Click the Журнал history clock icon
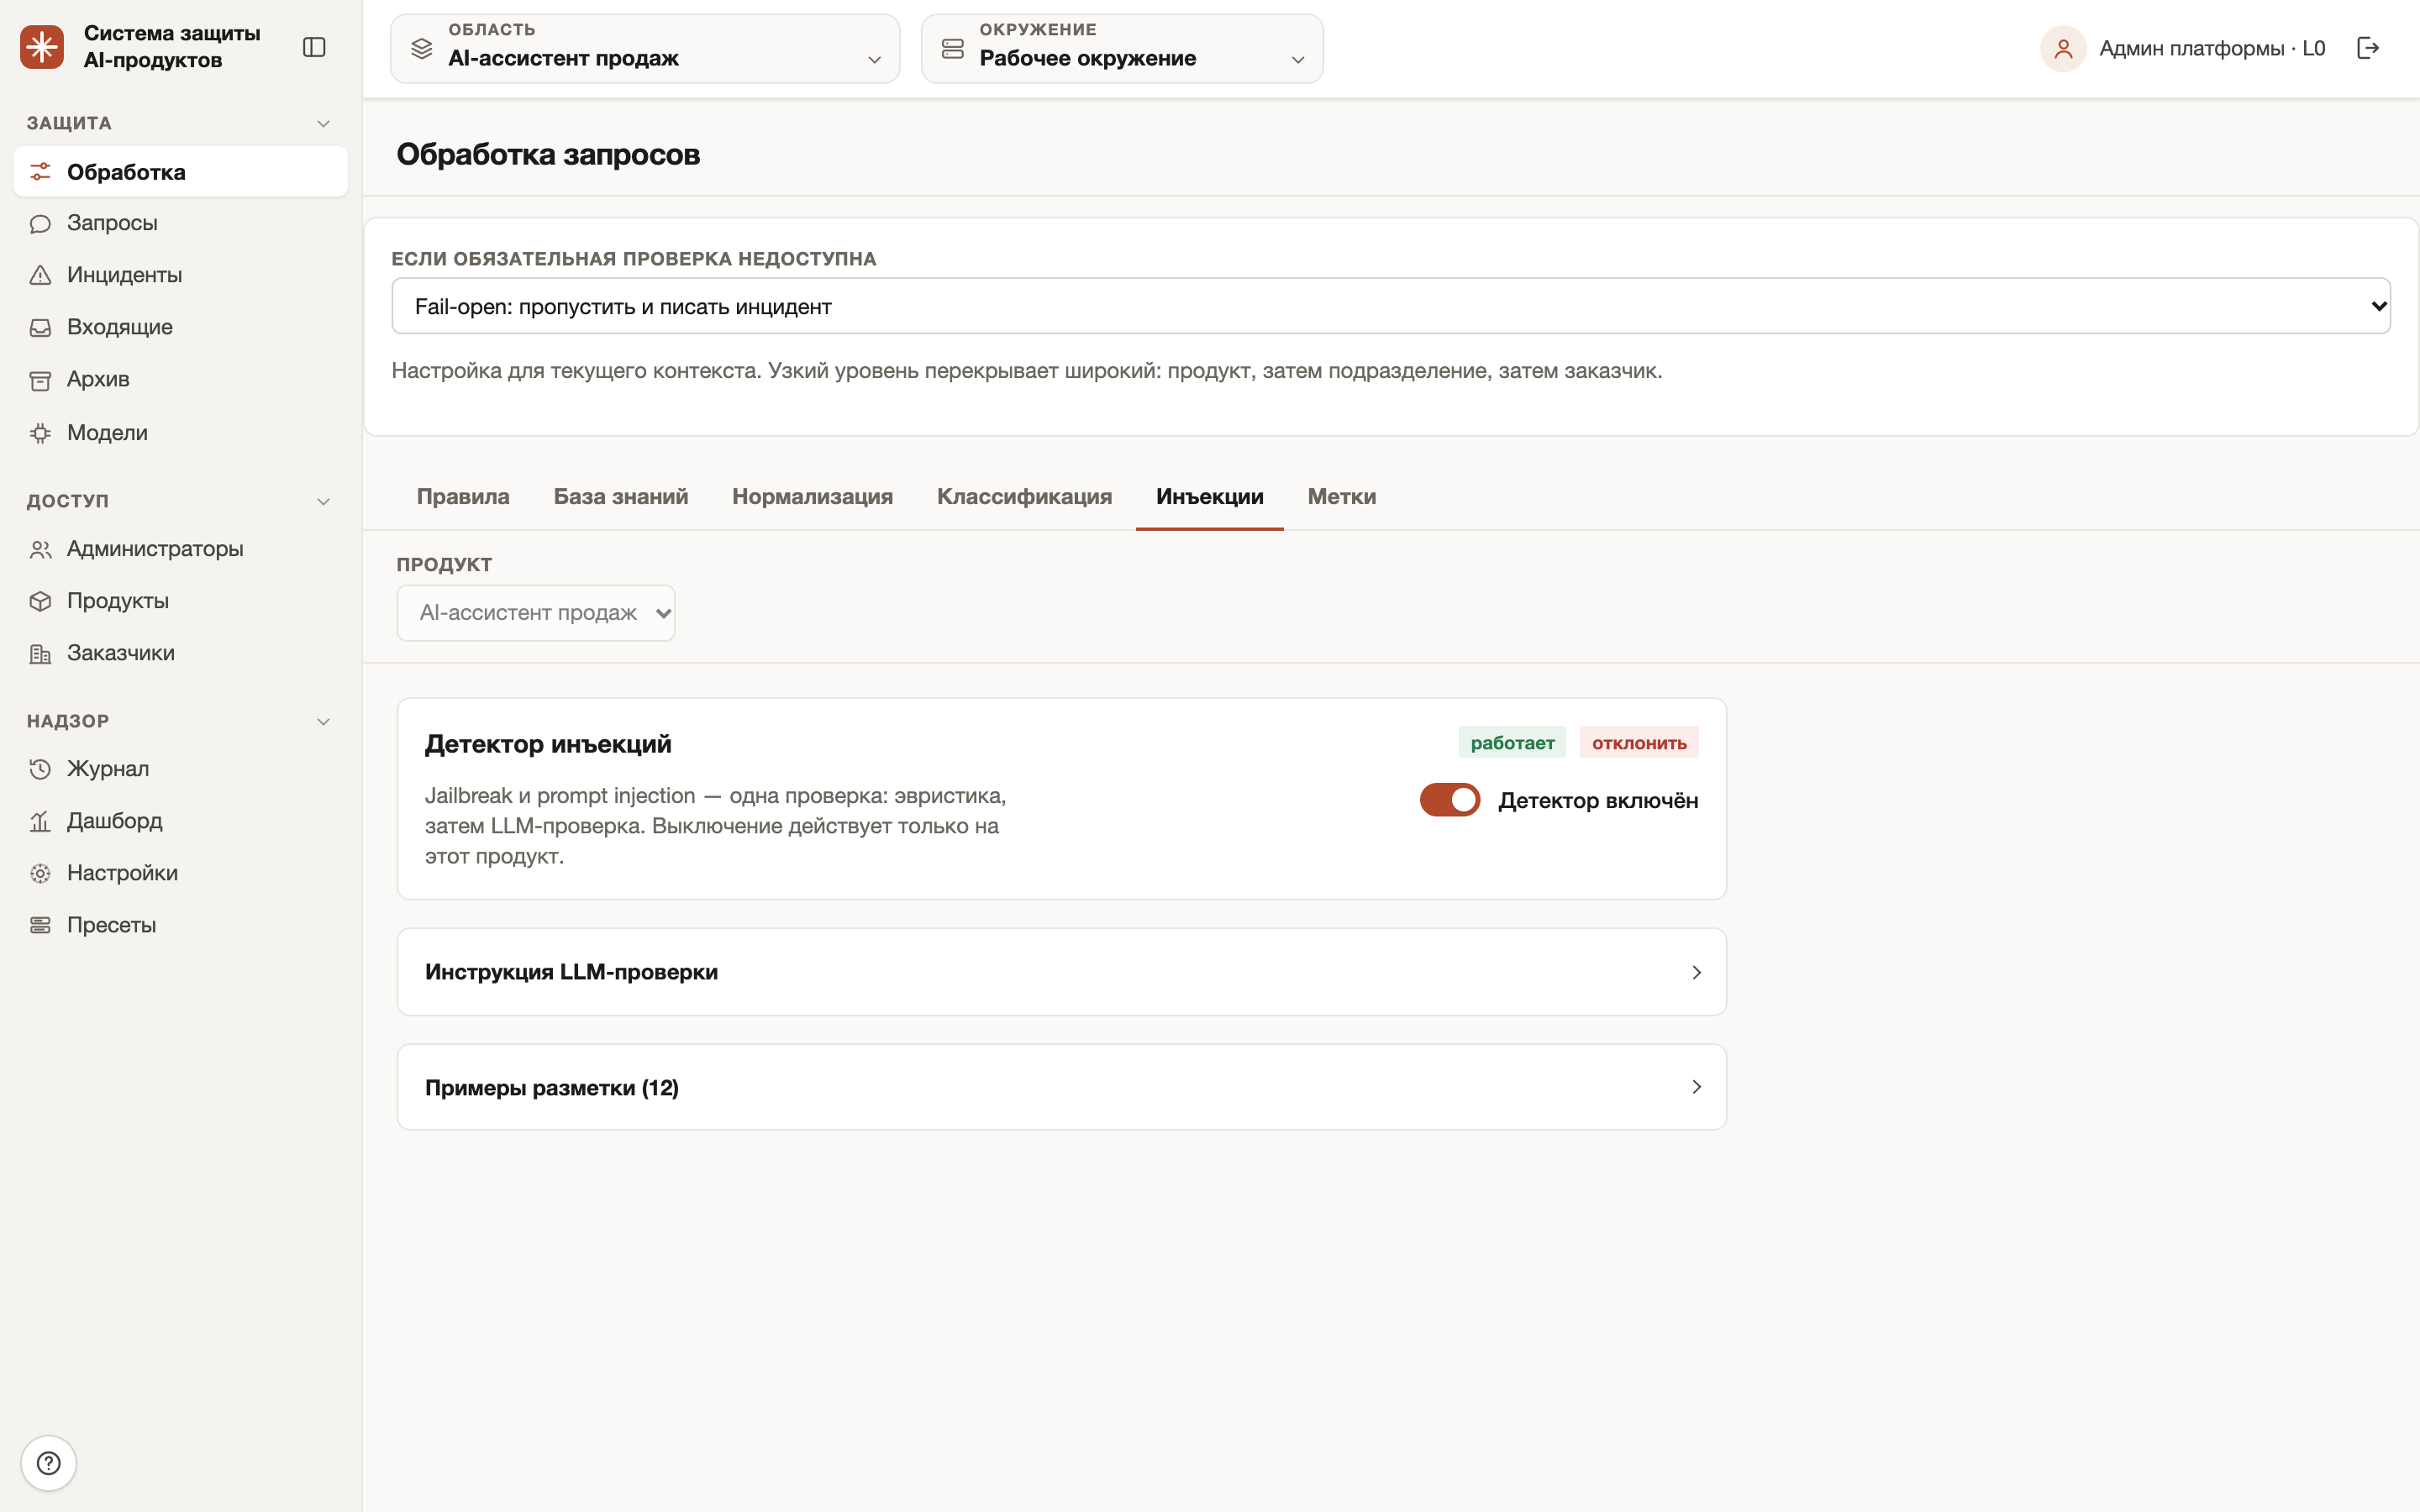The width and height of the screenshot is (2420, 1512). [x=40, y=769]
